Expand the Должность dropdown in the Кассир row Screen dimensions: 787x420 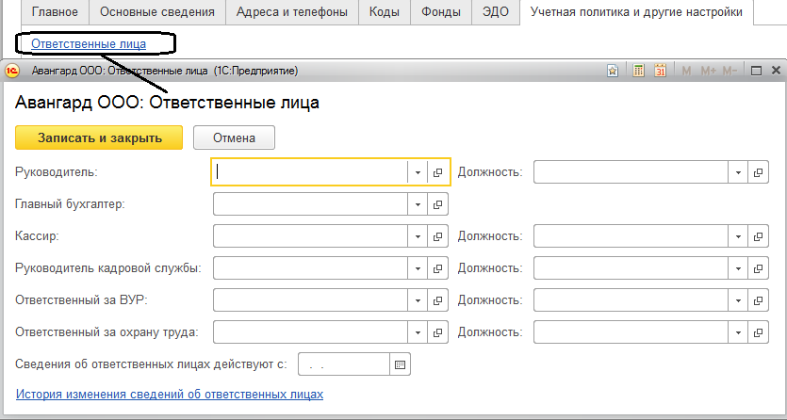[x=738, y=235]
